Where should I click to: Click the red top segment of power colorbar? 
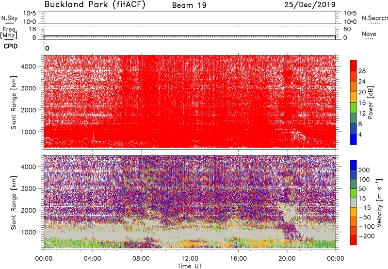pos(354,66)
